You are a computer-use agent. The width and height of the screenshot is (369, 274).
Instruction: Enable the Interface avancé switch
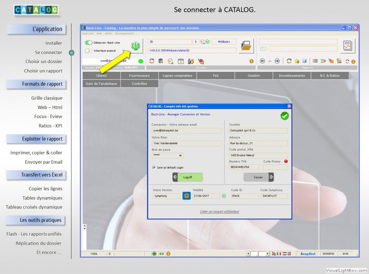click(89, 51)
